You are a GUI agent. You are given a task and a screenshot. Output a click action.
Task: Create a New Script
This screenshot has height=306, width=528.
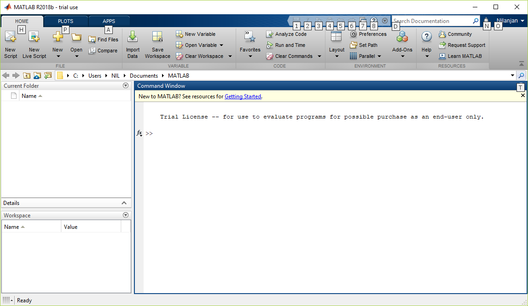[x=11, y=45]
